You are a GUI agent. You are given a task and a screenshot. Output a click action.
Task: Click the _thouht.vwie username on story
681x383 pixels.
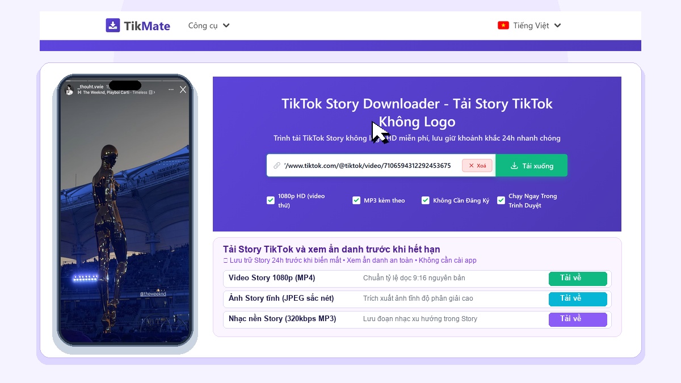91,87
